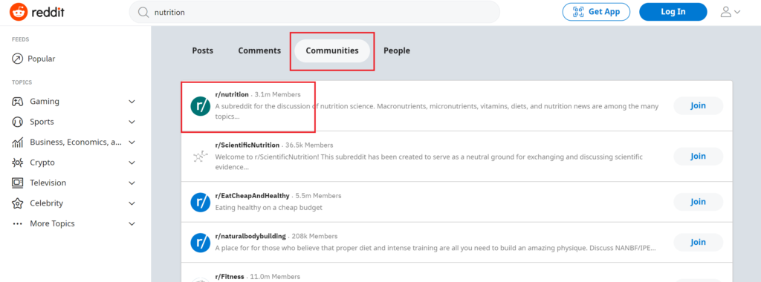Click the search field containing nutrition
Screen dimensions: 761x282
pyautogui.click(x=314, y=12)
